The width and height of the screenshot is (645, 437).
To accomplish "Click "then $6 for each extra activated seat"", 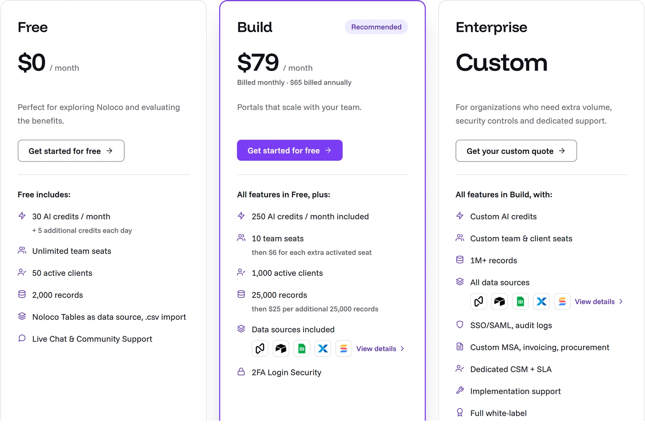I will click(312, 252).
